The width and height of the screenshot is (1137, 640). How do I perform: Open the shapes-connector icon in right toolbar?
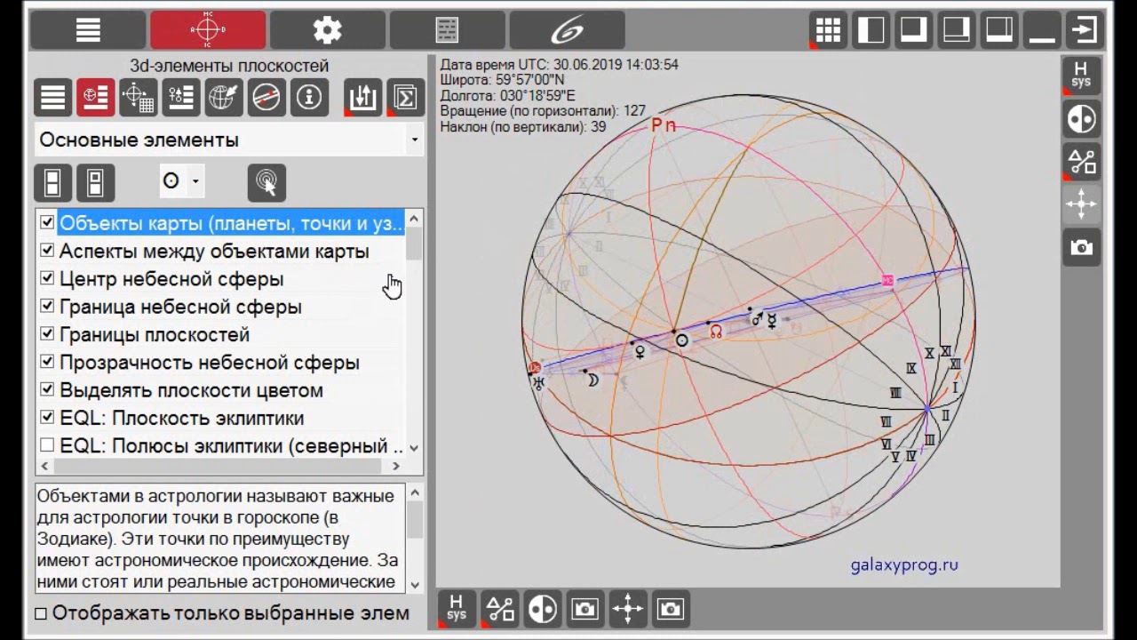[x=1081, y=161]
